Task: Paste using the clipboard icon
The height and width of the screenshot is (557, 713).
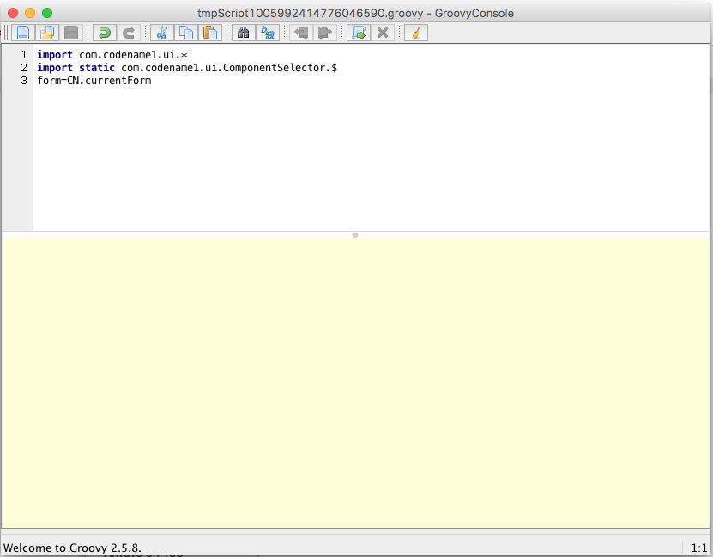Action: pyautogui.click(x=209, y=33)
